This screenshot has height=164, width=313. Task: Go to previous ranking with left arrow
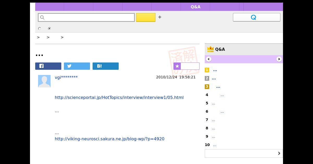208,59
